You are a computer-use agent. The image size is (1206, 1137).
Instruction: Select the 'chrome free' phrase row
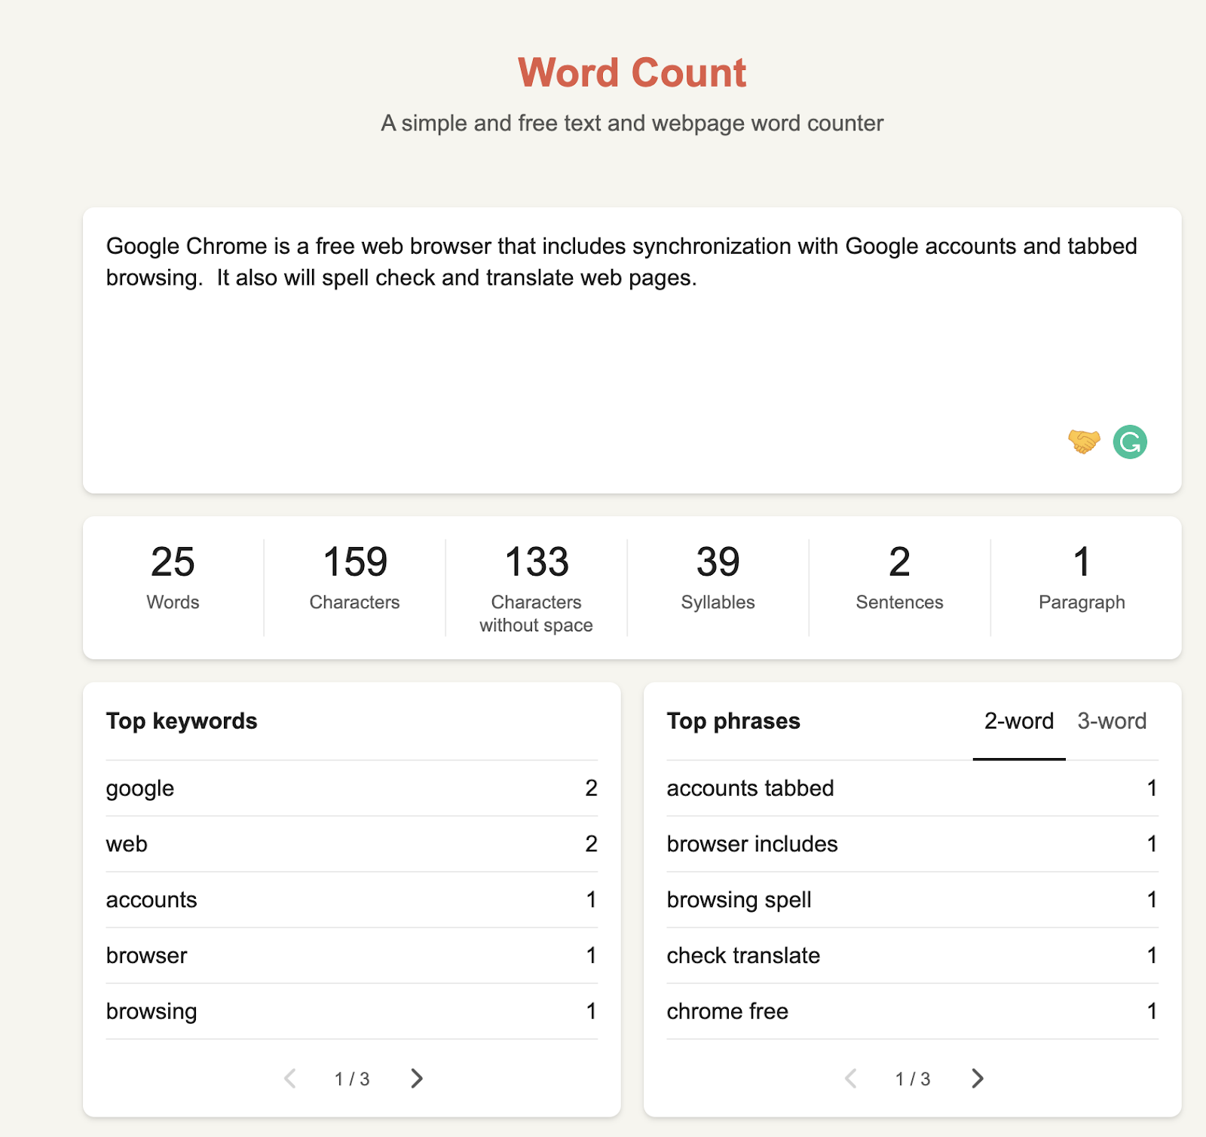(913, 1011)
